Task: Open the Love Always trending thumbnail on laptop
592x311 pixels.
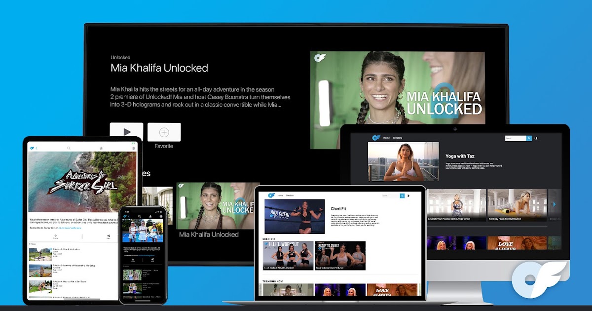Action: 392,290
